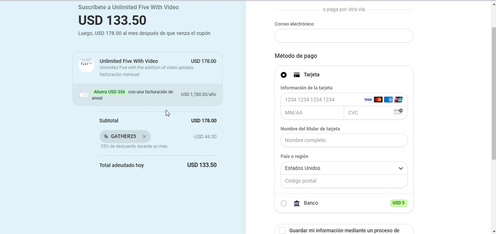496x234 pixels.
Task: Click the coupon tag icon beside GATHER25
Action: pos(106,136)
